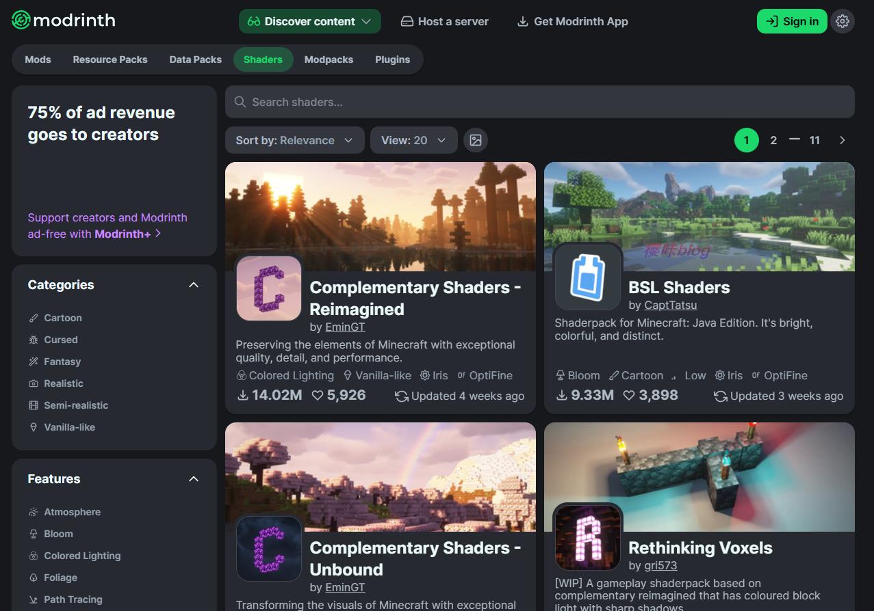Open the Get Modrinth App link
Viewport: 874px width, 611px height.
(572, 21)
